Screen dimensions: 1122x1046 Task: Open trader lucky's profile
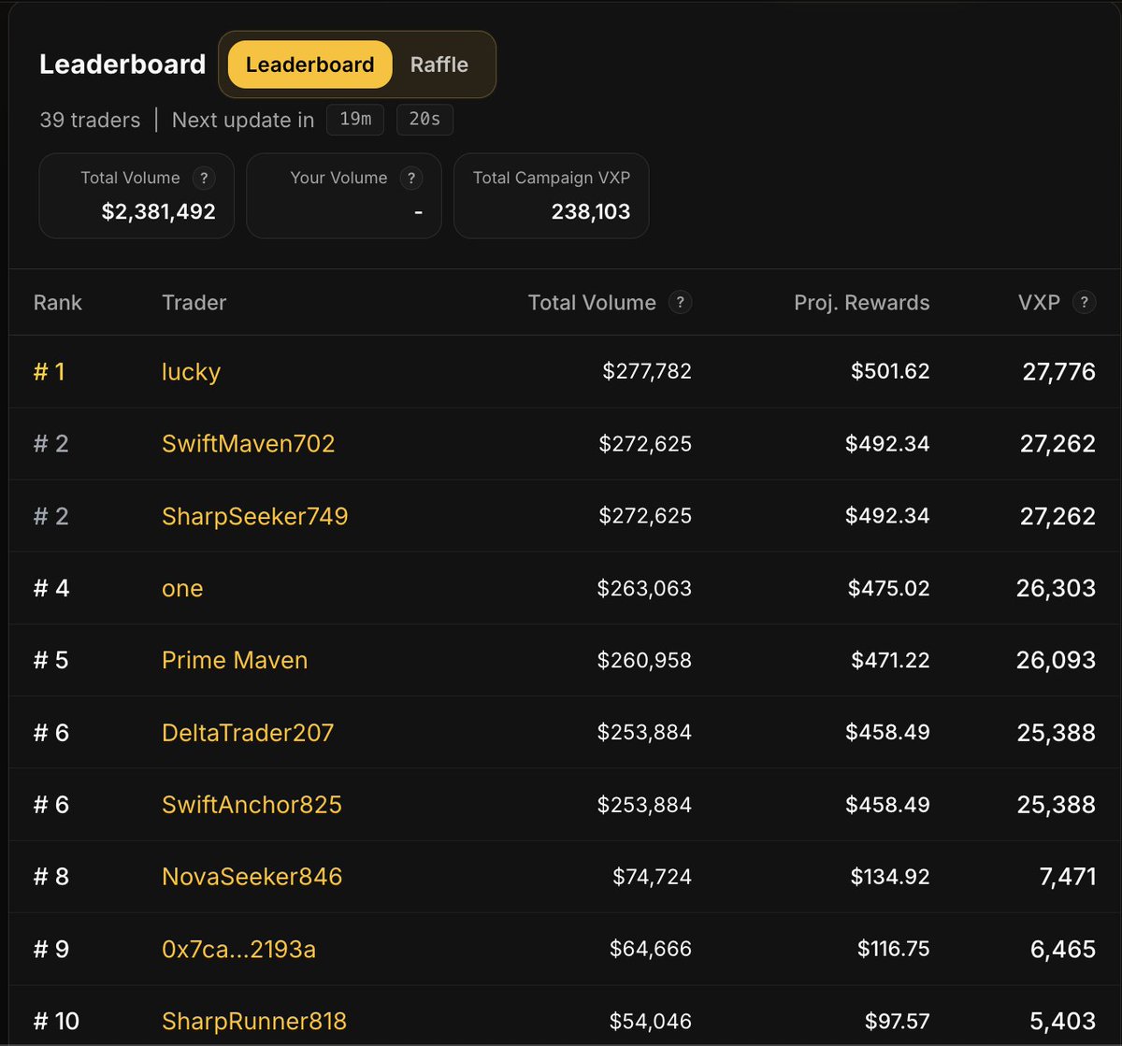click(191, 372)
